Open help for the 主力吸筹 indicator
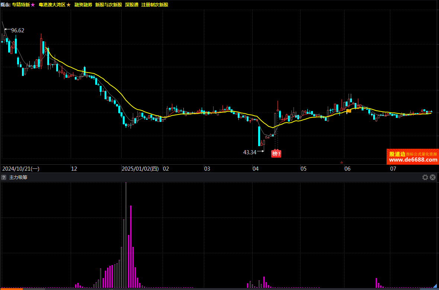This screenshot has width=439, height=290. point(4,178)
